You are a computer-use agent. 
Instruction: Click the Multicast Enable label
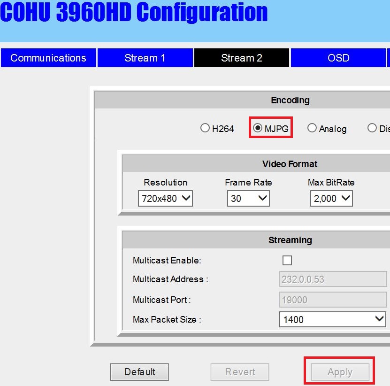pos(167,260)
